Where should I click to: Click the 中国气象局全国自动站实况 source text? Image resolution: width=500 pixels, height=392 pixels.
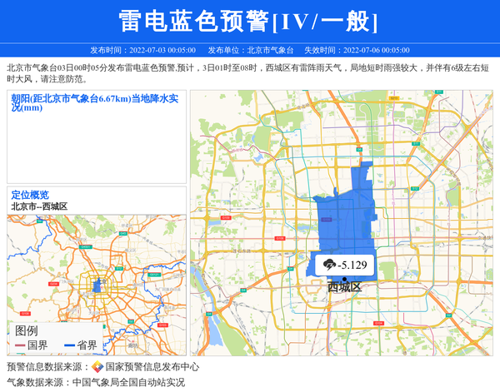[128, 383]
